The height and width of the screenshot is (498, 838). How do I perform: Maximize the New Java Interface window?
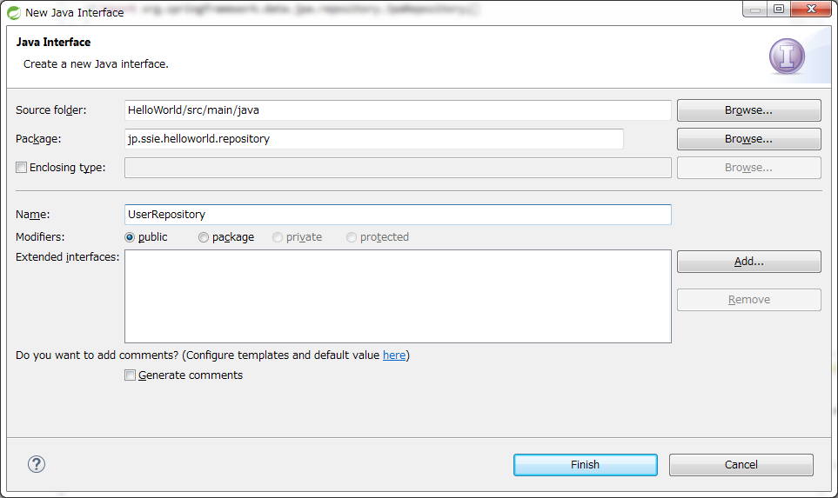779,10
